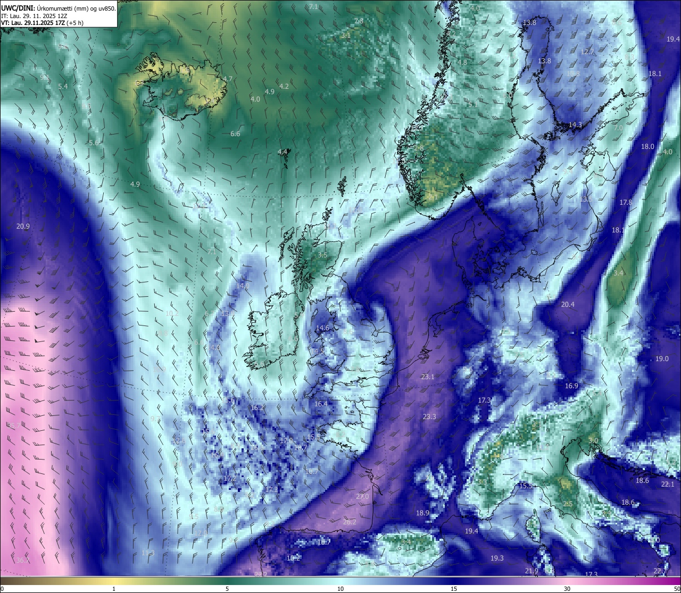The width and height of the screenshot is (681, 593).
Task: Click the 21.9 value at the bottom
Action: point(531,571)
